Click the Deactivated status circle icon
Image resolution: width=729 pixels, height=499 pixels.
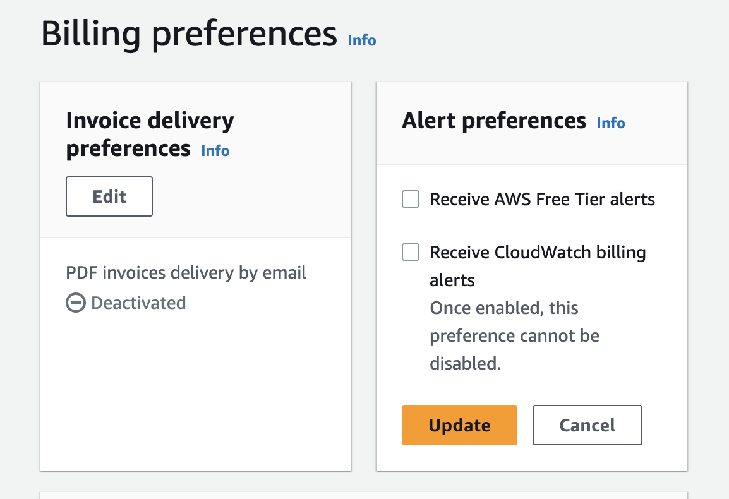[x=75, y=303]
